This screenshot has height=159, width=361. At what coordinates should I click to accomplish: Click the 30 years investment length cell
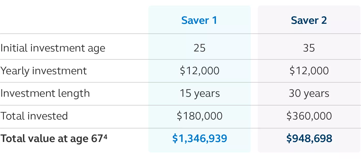pyautogui.click(x=309, y=93)
